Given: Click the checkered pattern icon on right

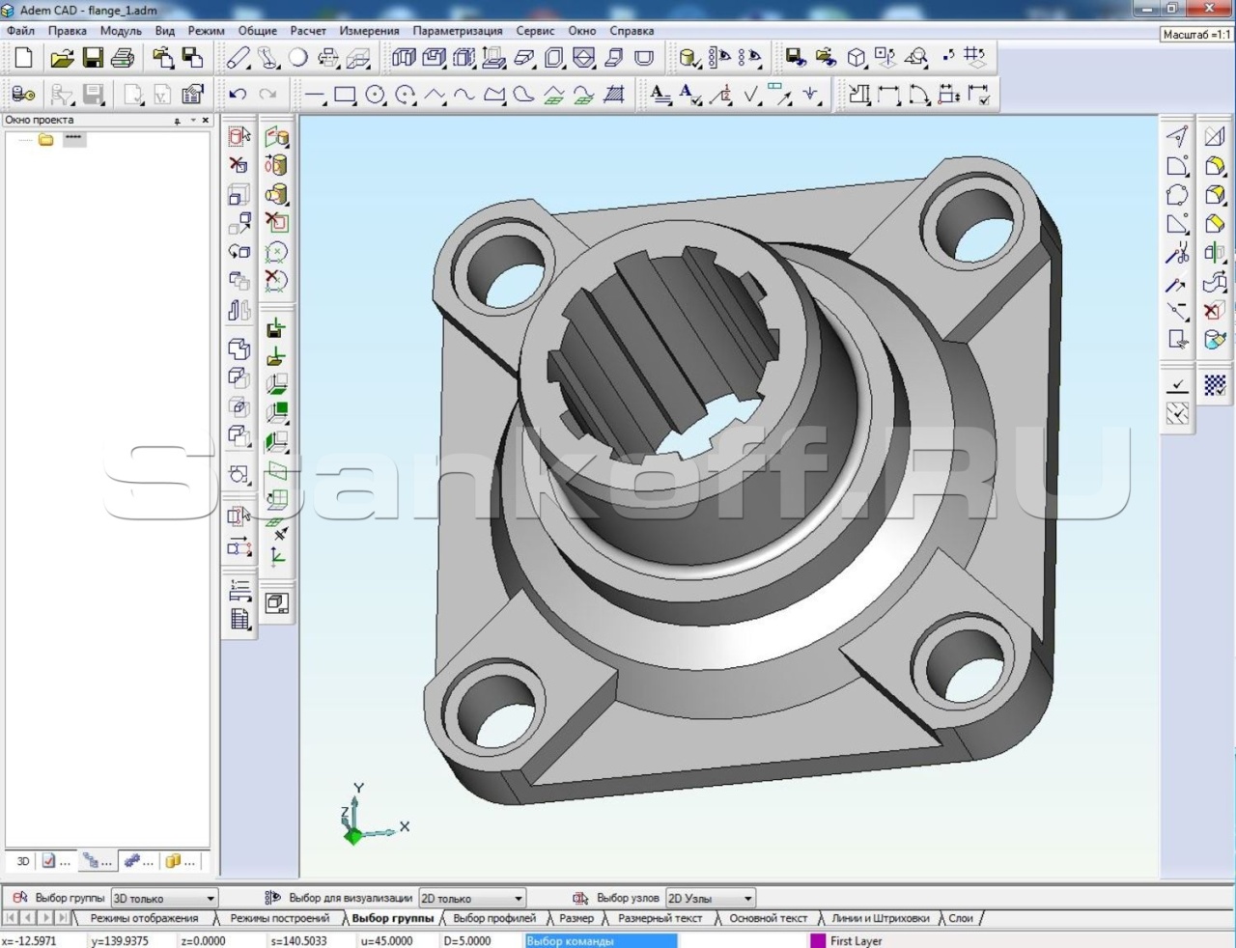Looking at the screenshot, I should (x=1215, y=385).
